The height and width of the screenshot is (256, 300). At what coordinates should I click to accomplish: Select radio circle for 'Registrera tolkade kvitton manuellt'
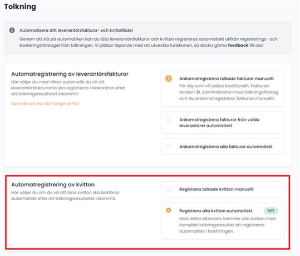[168, 189]
